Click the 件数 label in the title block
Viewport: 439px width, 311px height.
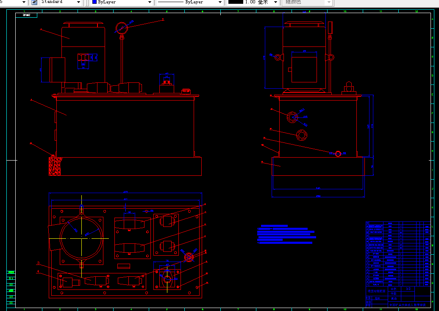click(394, 293)
